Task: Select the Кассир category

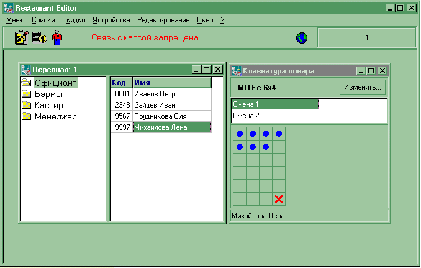Action: pyautogui.click(x=49, y=105)
